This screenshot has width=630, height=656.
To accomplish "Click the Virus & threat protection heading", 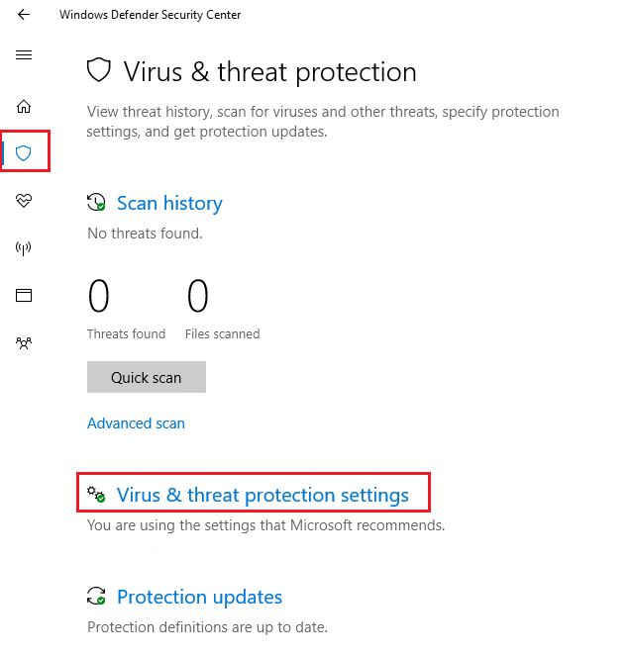I will [269, 71].
